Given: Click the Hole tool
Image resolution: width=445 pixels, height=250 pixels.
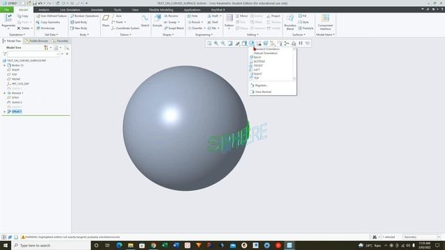Looking at the screenshot, I should pos(193,16).
